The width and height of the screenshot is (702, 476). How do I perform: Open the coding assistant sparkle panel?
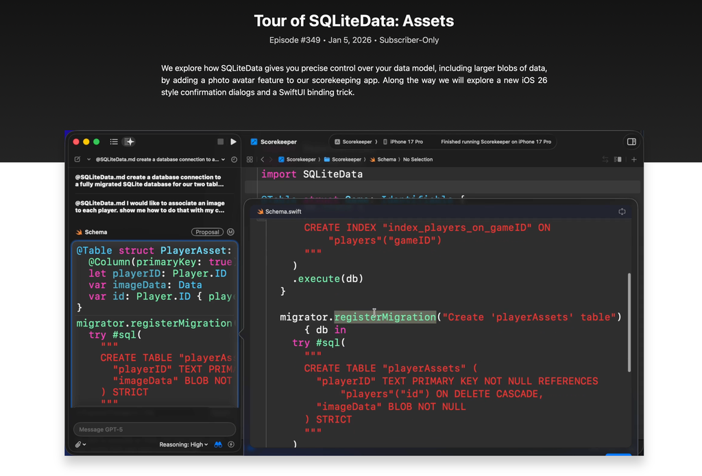click(129, 142)
